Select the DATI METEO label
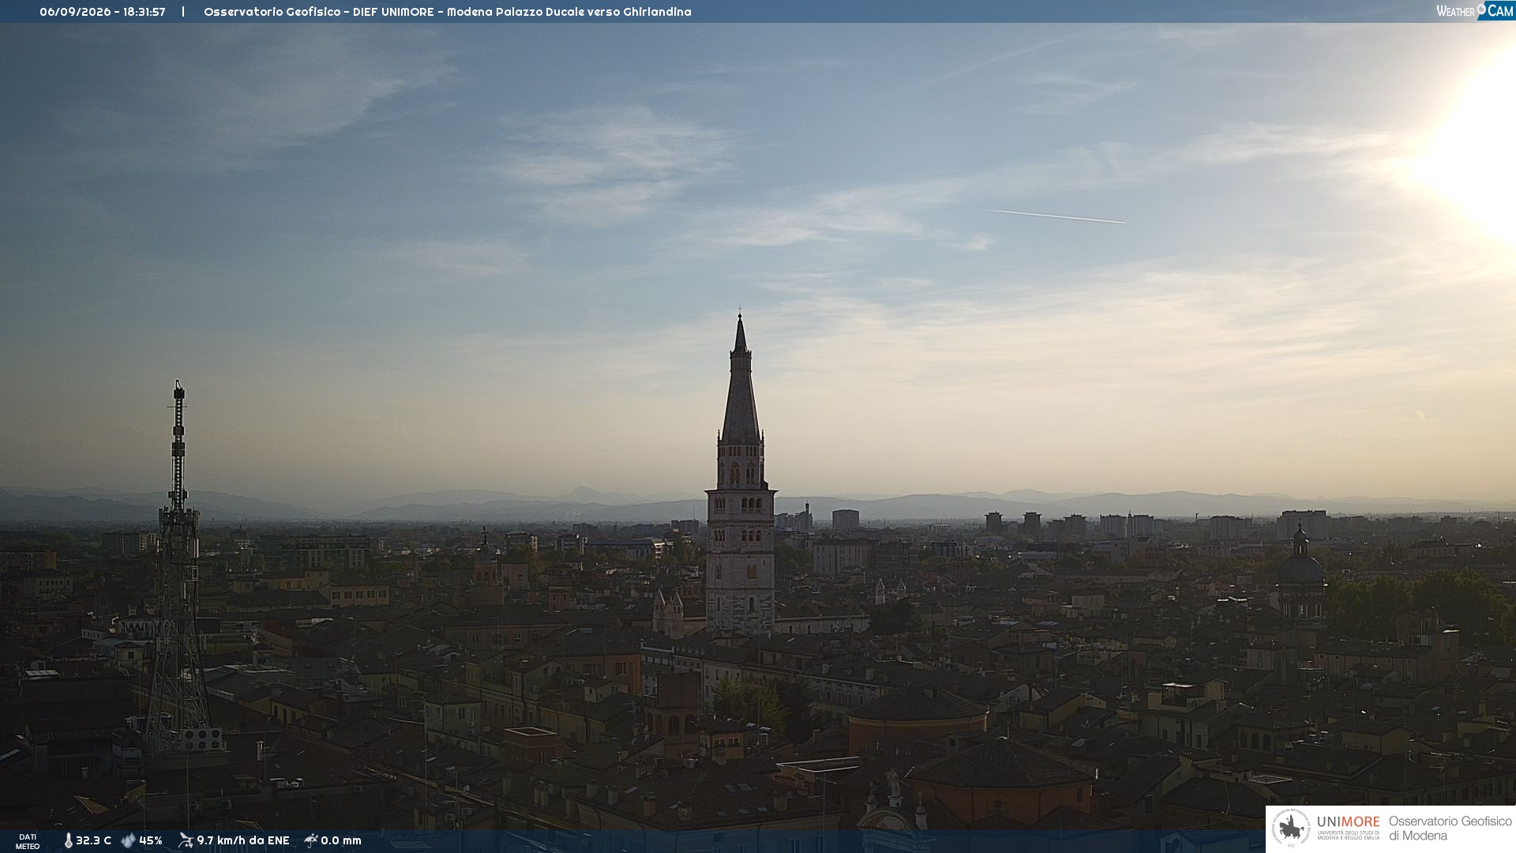This screenshot has width=1516, height=853. (x=28, y=841)
